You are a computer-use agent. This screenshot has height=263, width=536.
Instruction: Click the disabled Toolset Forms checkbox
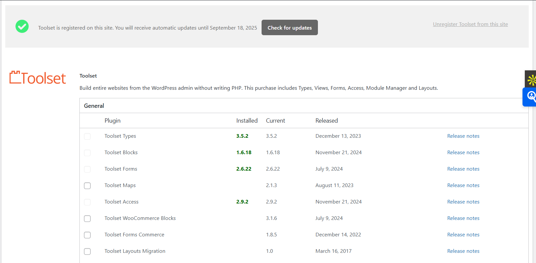tap(87, 169)
